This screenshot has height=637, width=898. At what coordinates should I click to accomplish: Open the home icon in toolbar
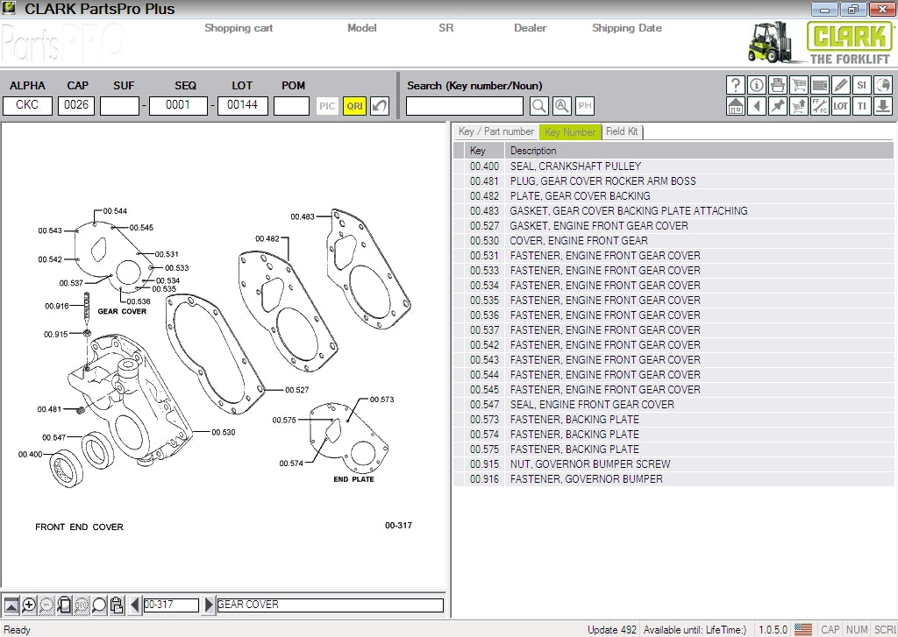coord(736,106)
